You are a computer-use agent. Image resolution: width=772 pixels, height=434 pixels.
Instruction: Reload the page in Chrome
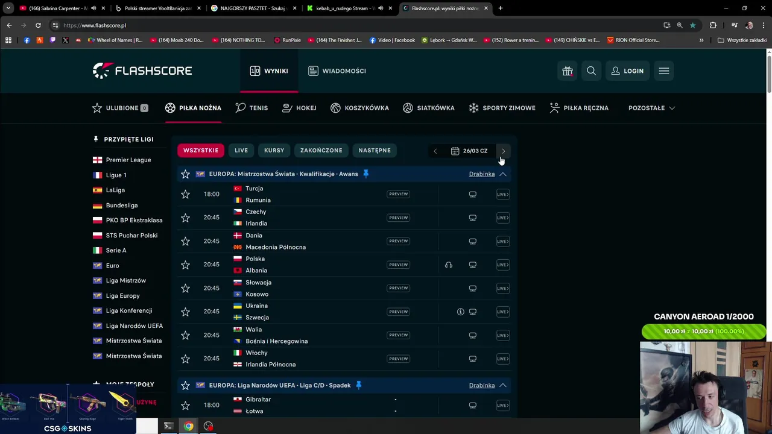(38, 25)
